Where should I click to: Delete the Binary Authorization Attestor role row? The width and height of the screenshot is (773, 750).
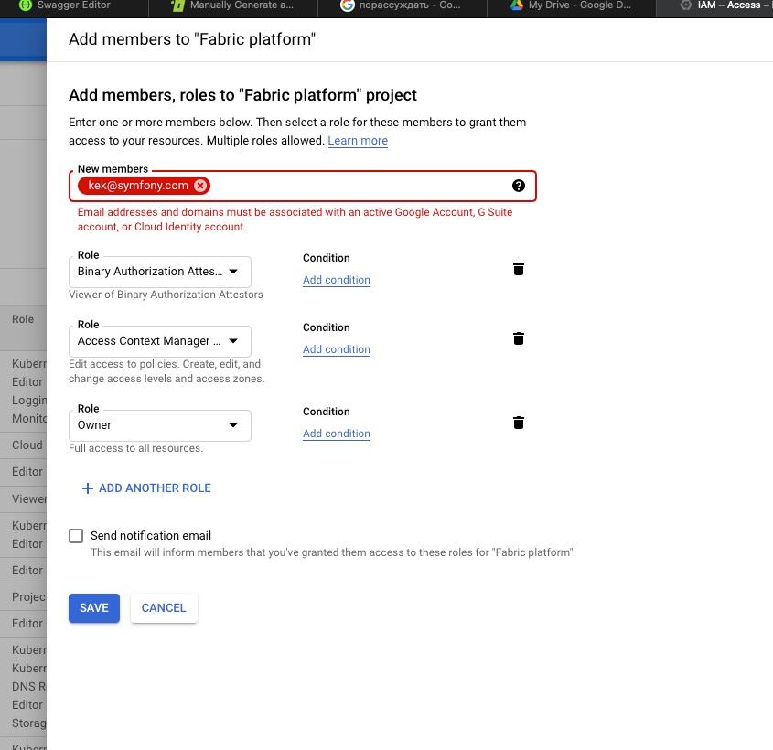tap(518, 269)
